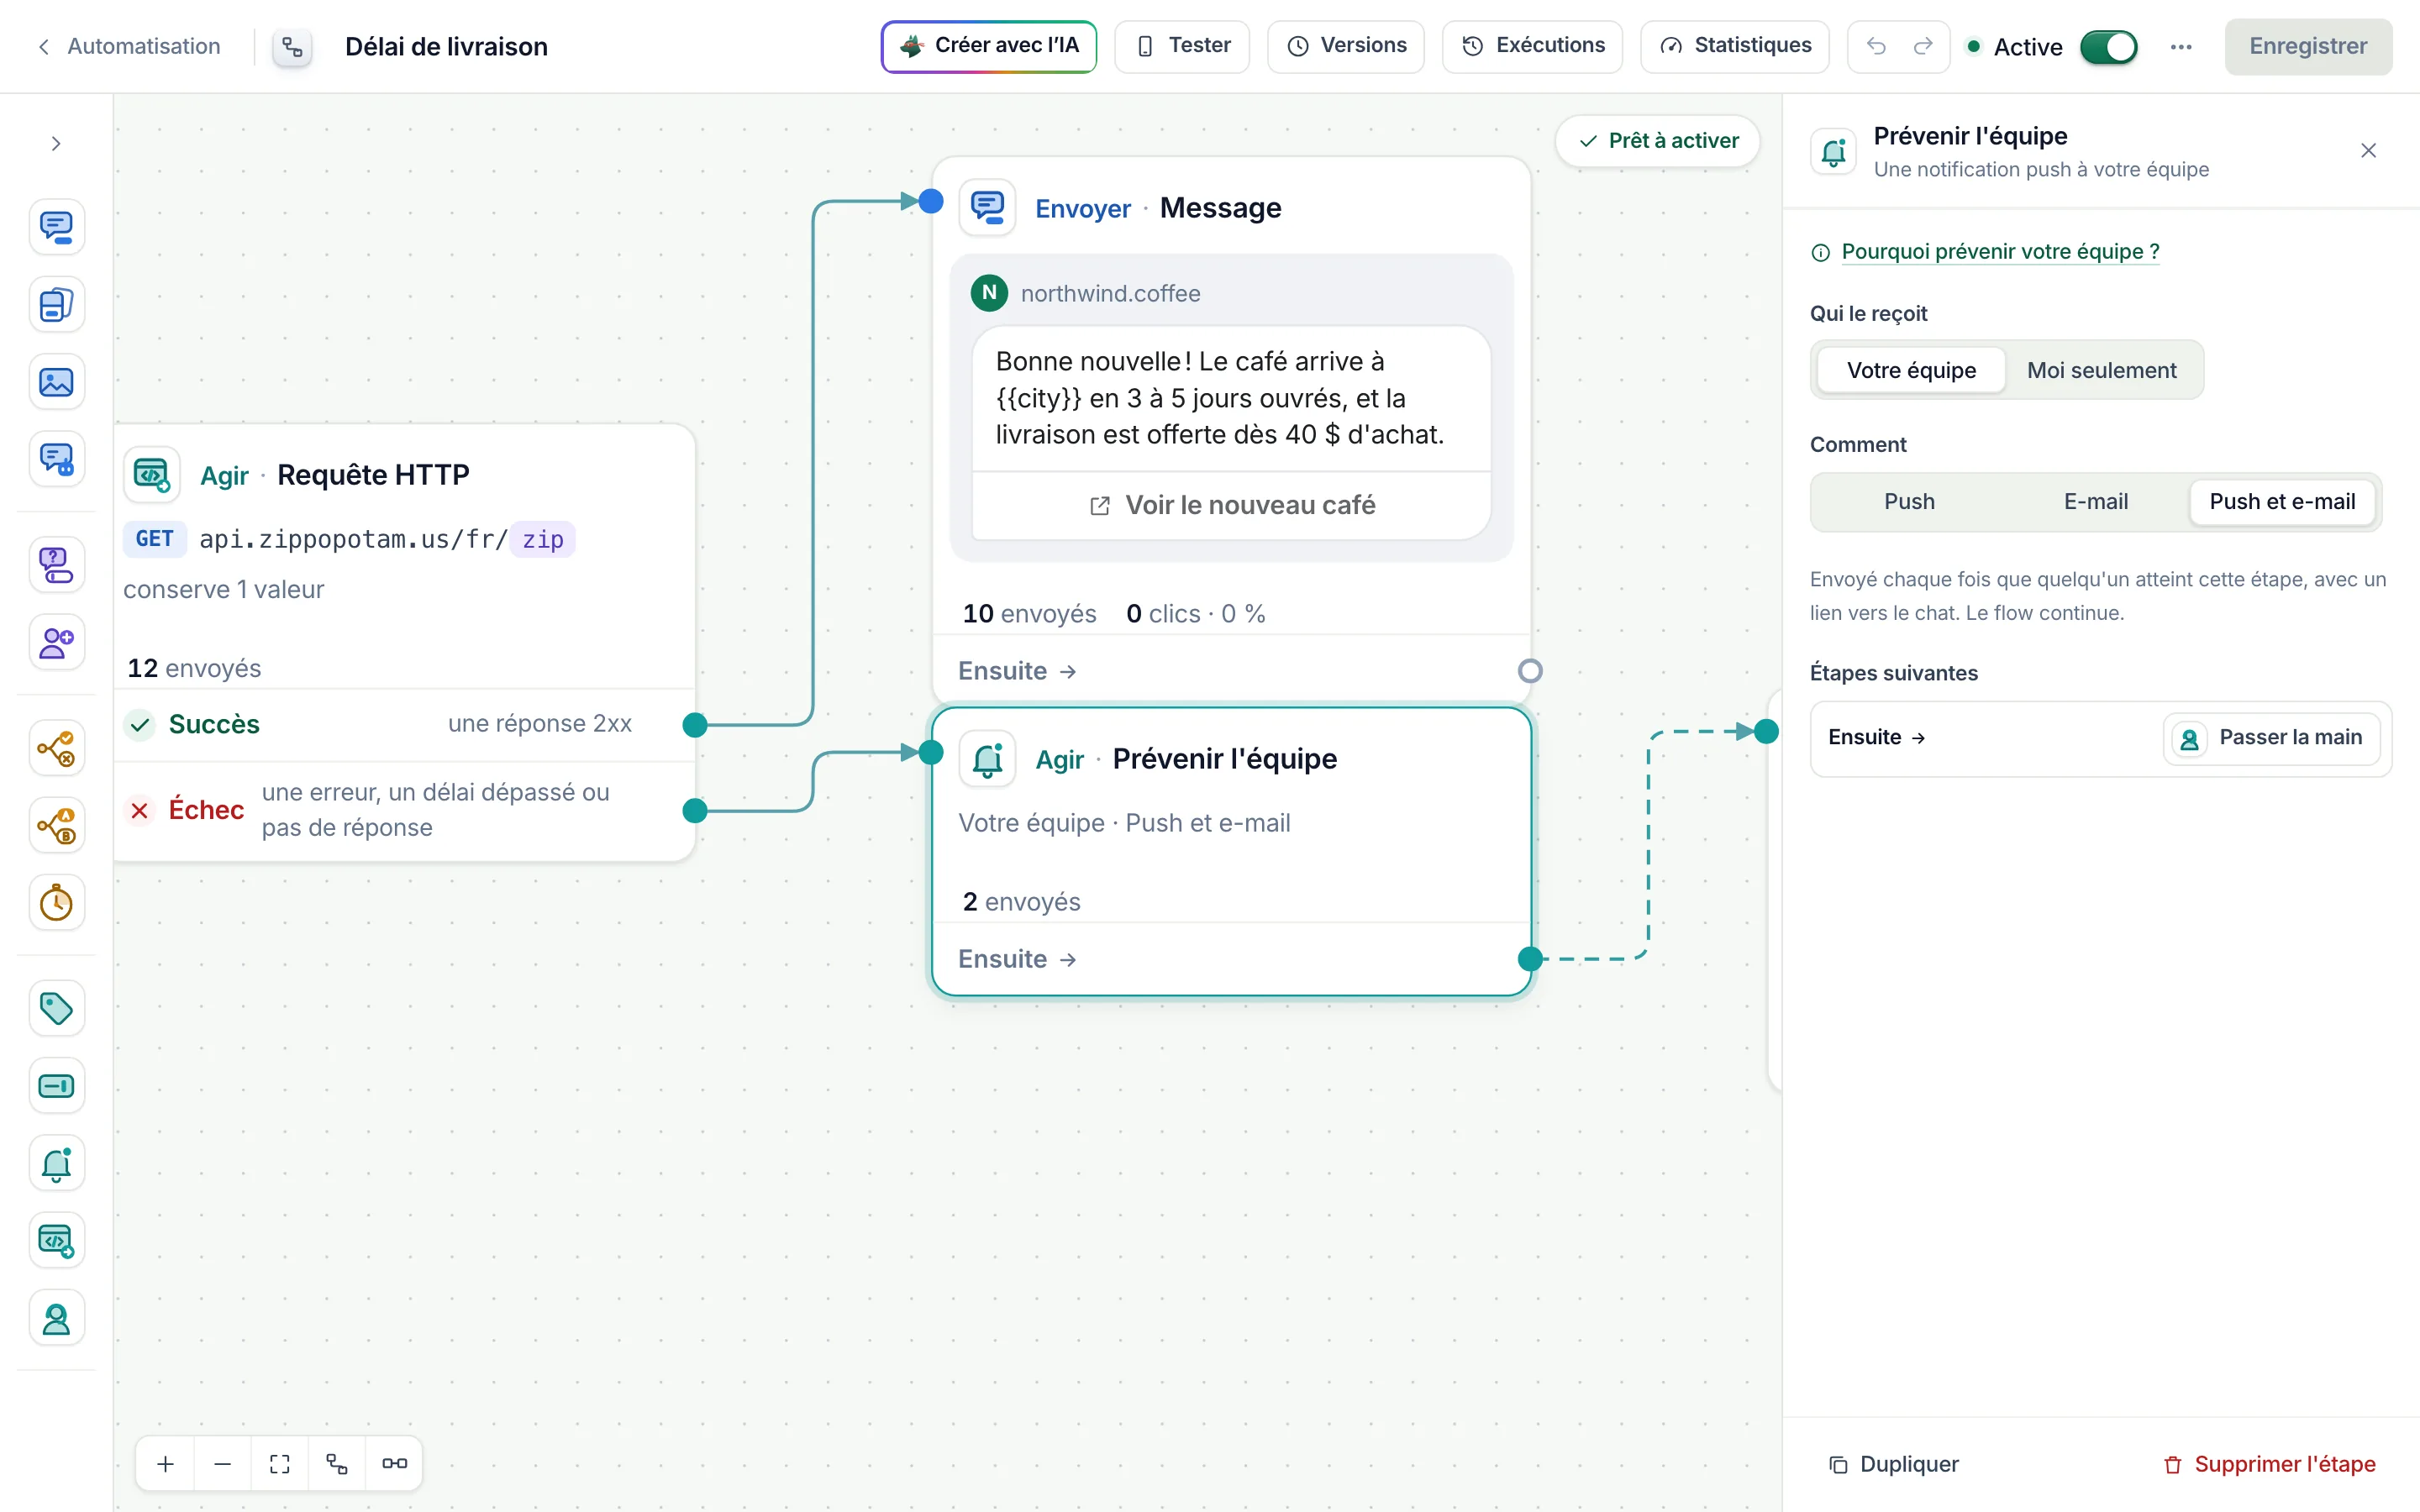Zoom in on the canvas
The image size is (2420, 1512).
(x=166, y=1464)
